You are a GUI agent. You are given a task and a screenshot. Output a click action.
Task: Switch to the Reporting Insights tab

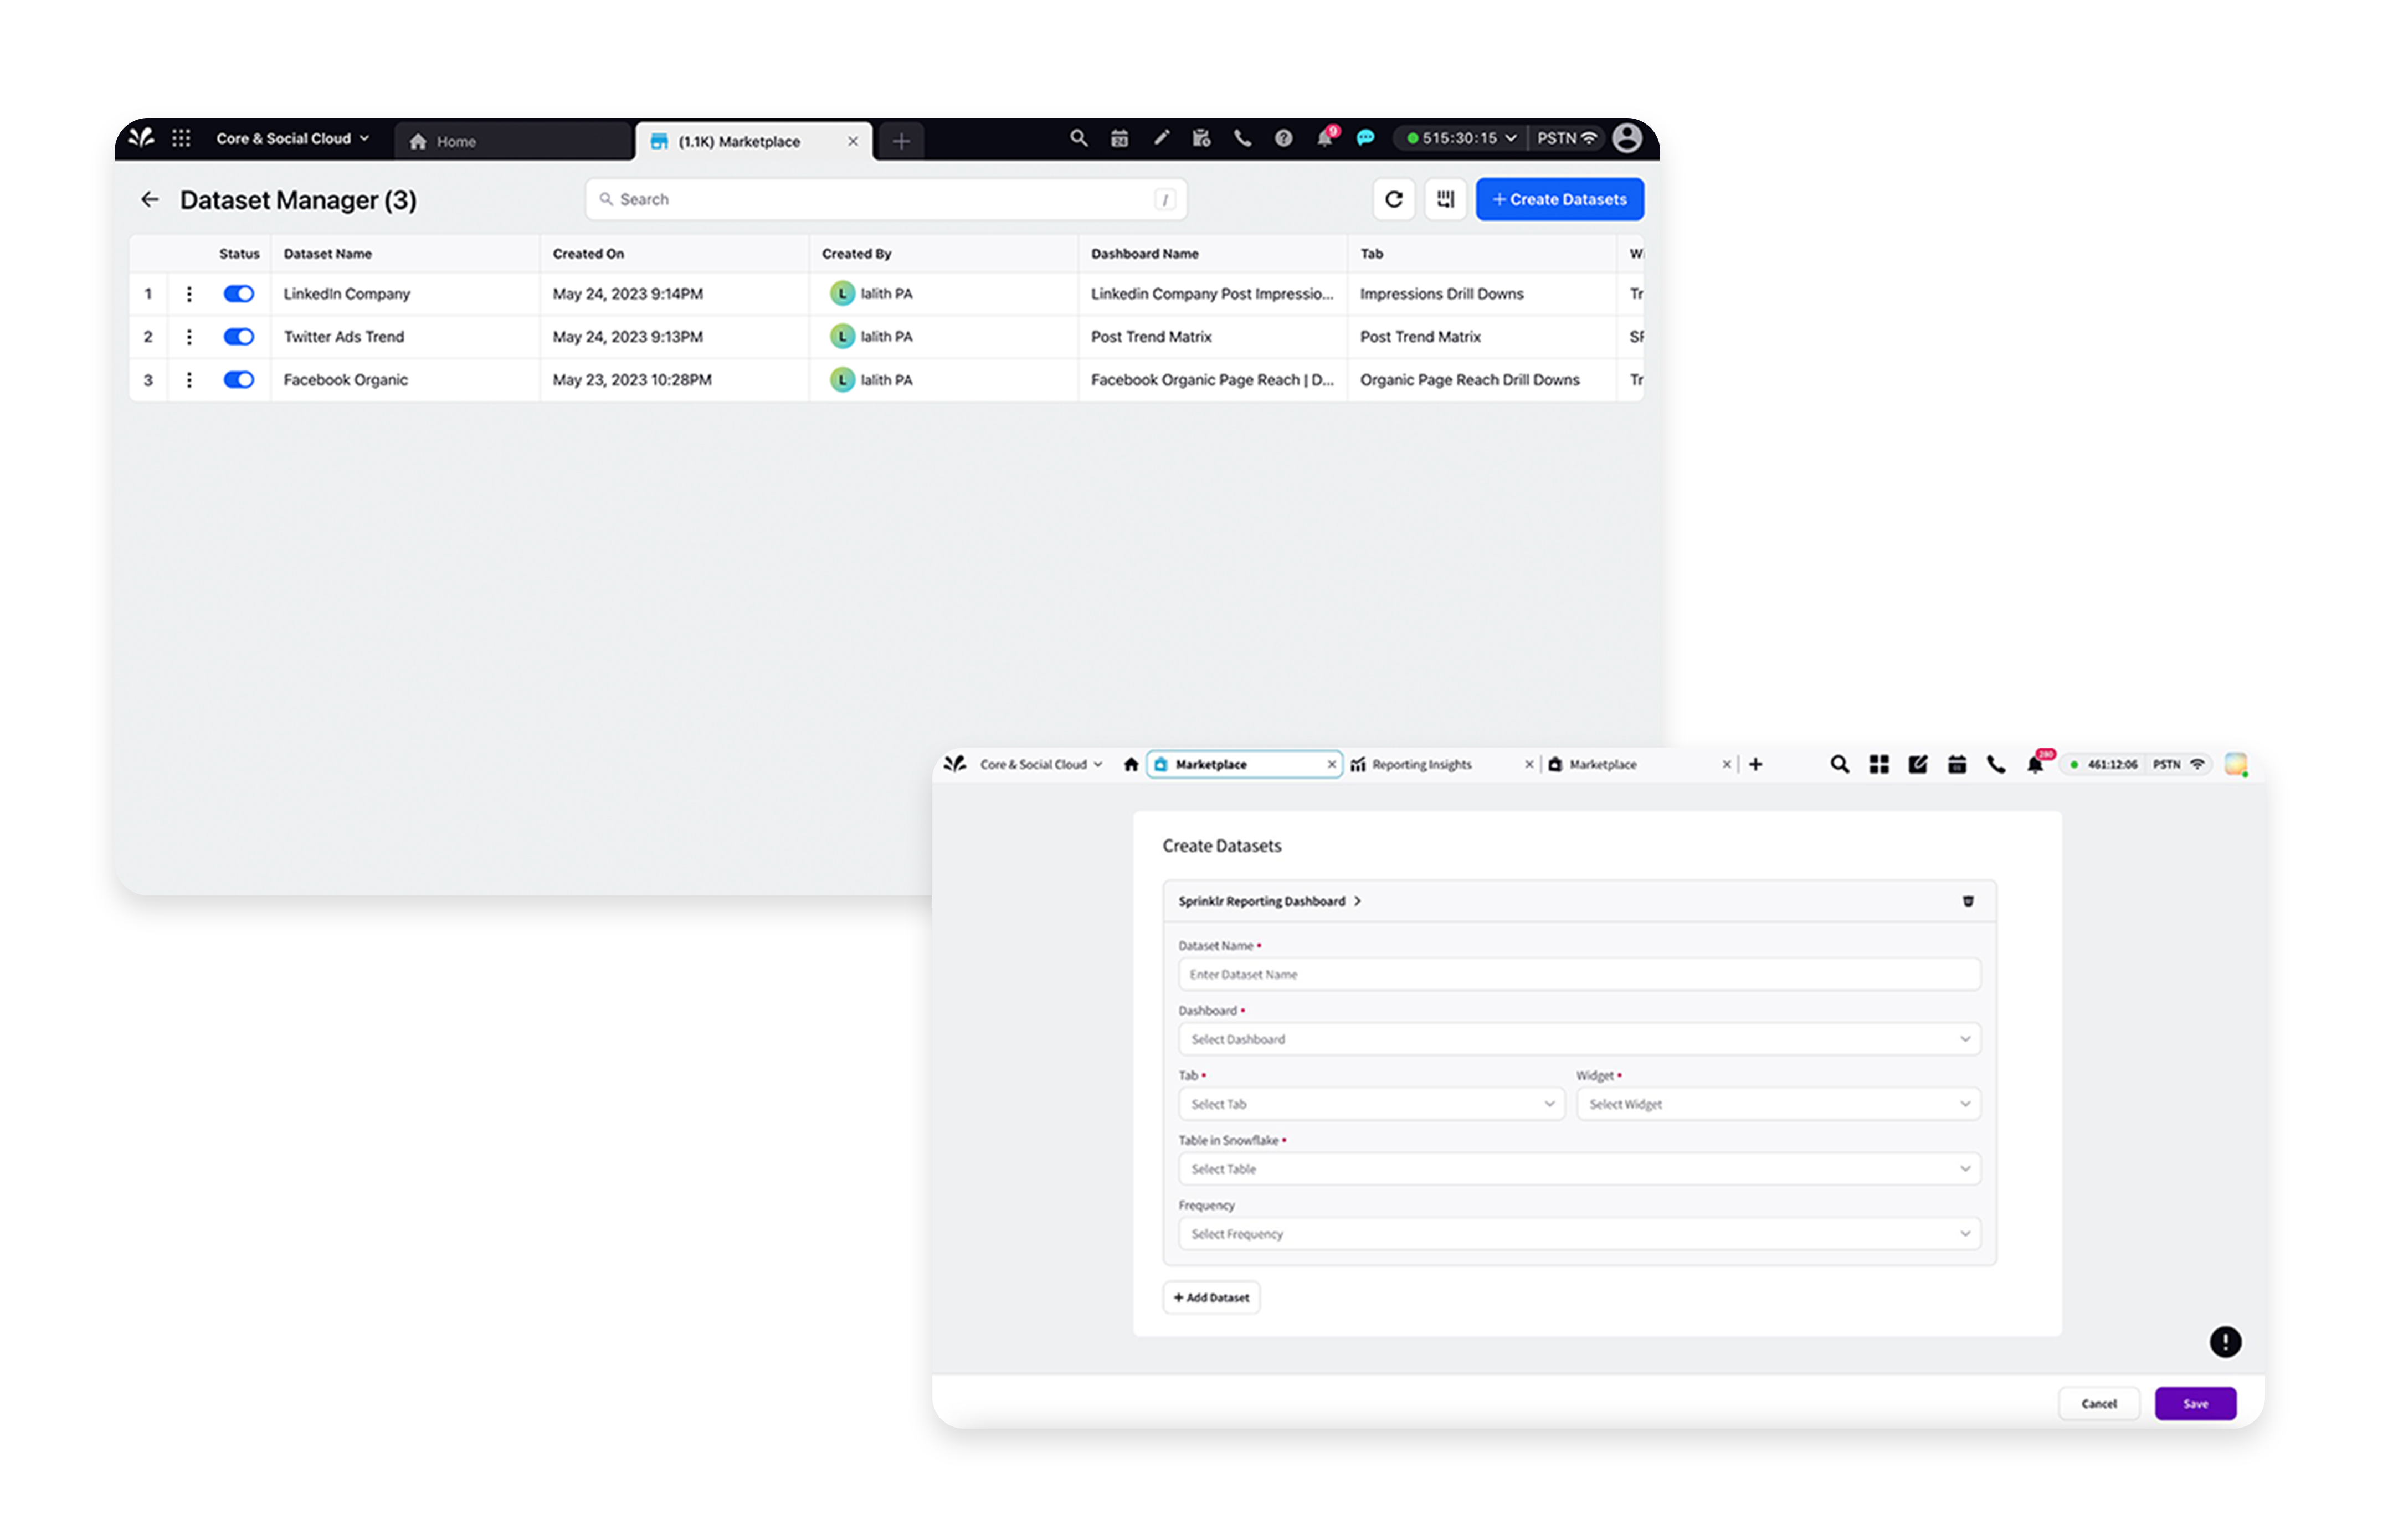point(1420,764)
